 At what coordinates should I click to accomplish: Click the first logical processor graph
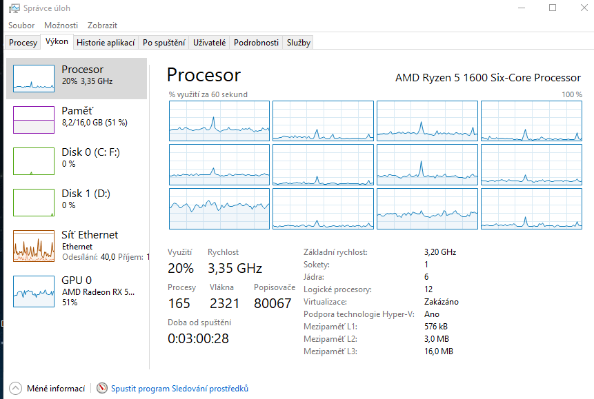[219, 121]
